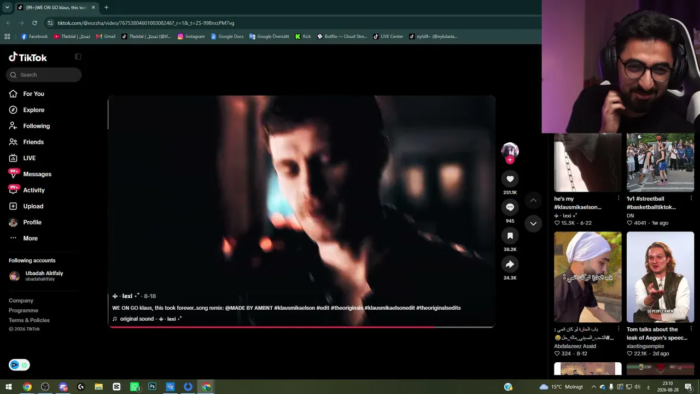Open OBS Studio from the taskbar
700x394 pixels.
click(45, 387)
